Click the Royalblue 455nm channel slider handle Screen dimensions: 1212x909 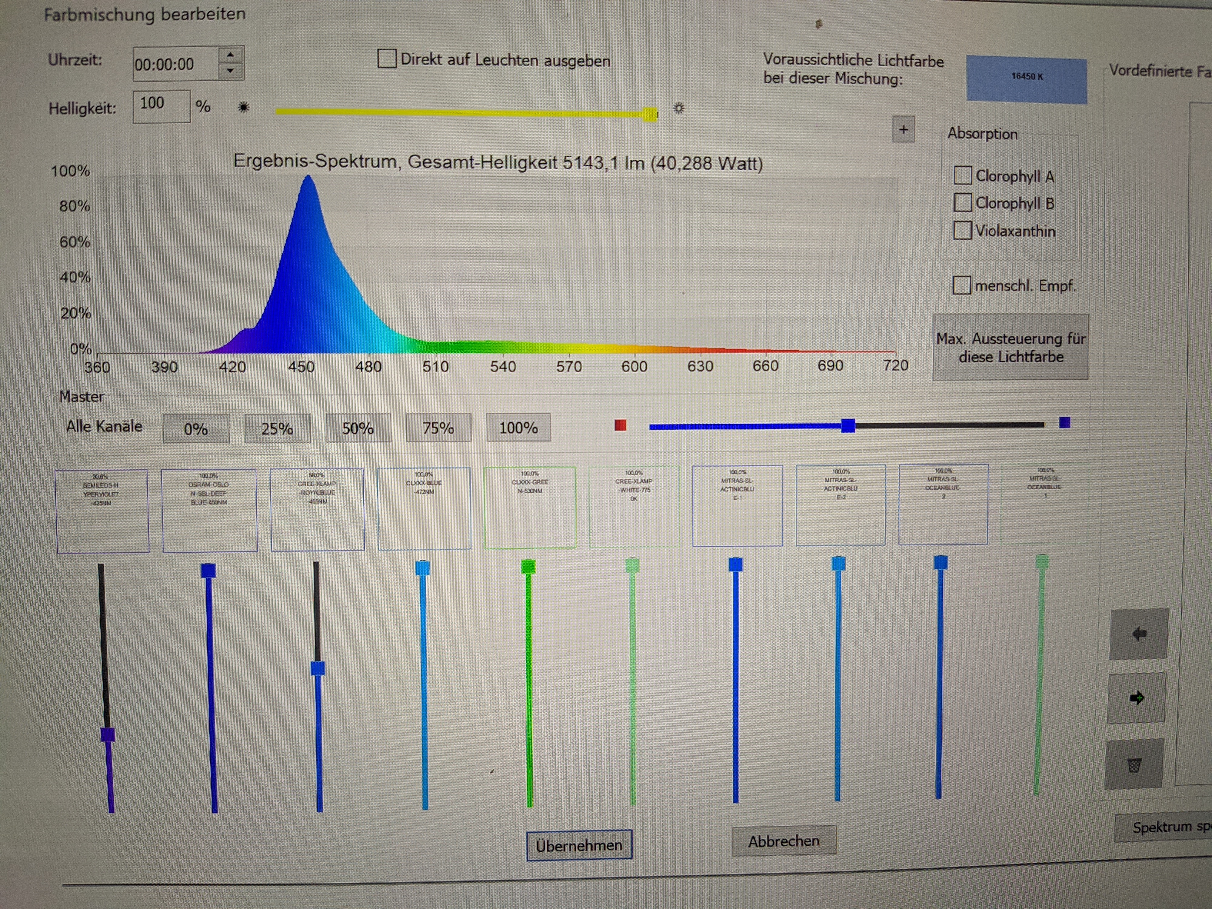pos(318,668)
